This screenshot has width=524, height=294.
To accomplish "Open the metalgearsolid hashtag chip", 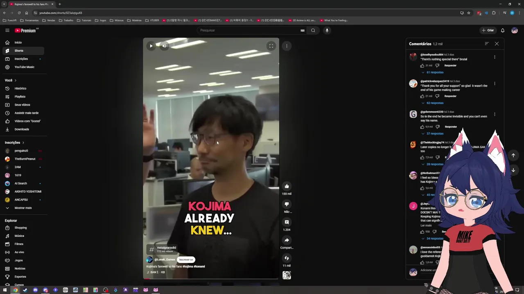I will point(163,249).
